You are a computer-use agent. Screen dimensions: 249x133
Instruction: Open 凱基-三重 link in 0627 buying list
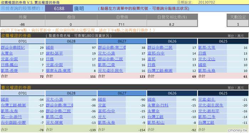pyautogui.click(x=106, y=65)
